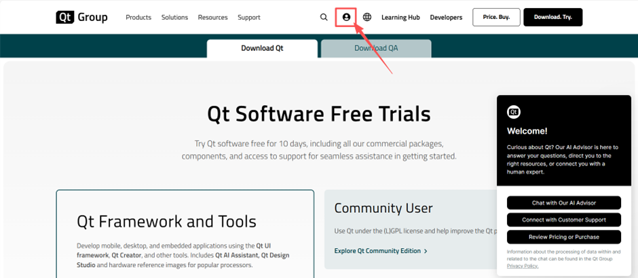Select the Download Qt tab
638x278 pixels.
pos(262,48)
